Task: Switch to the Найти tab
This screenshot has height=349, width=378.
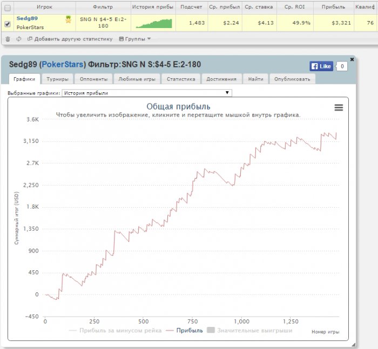Action: pyautogui.click(x=256, y=79)
